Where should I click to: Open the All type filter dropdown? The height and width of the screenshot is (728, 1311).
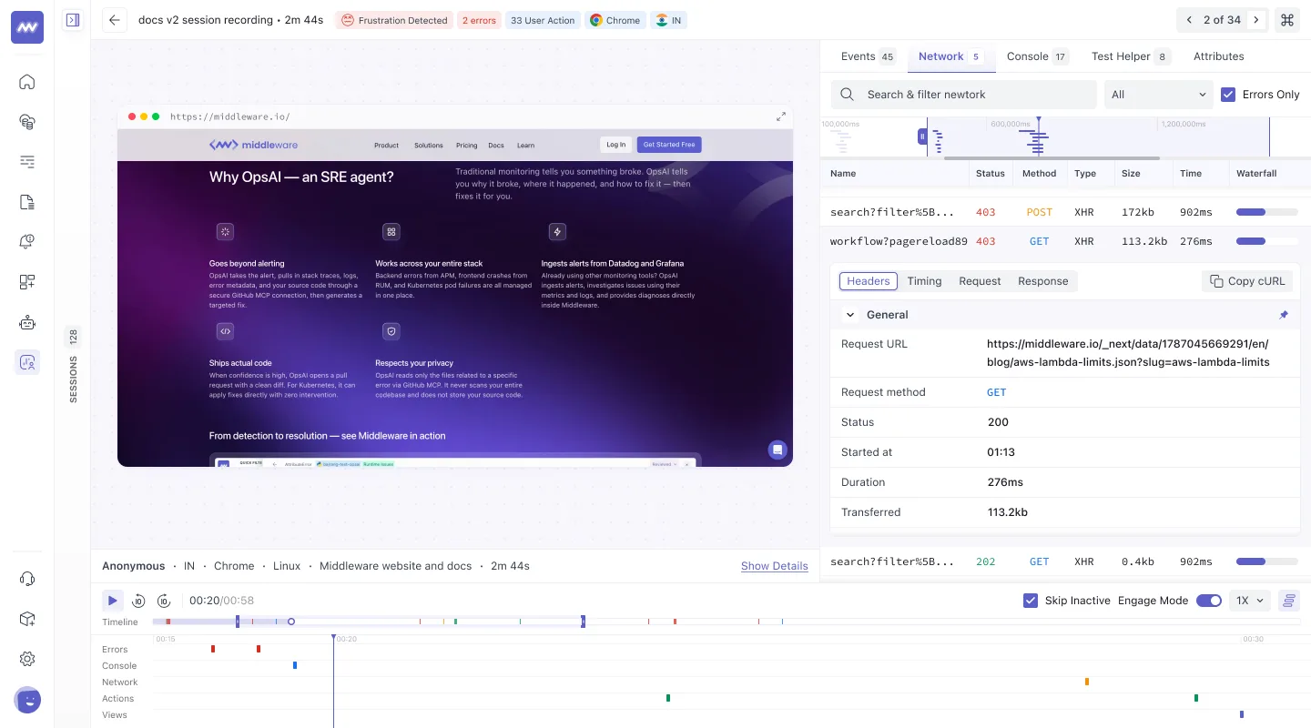click(1158, 95)
